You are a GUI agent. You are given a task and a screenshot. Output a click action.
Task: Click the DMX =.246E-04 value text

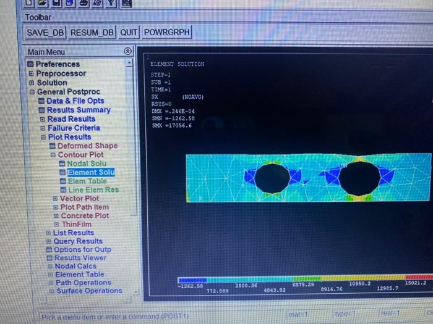click(x=173, y=111)
